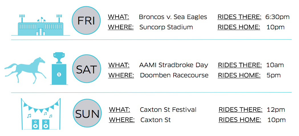
Task: Click the AAMI Stradbroke Day event name
Action: pos(174,65)
